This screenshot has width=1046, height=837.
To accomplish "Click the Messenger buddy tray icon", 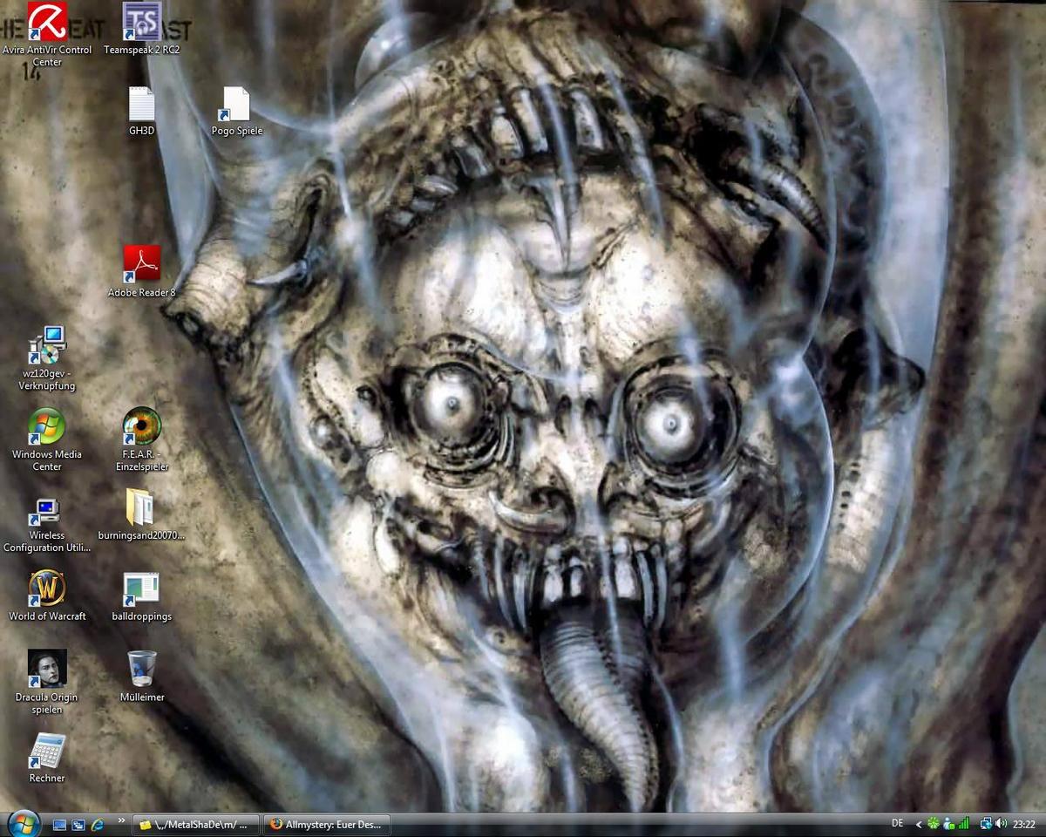I will pyautogui.click(x=948, y=824).
